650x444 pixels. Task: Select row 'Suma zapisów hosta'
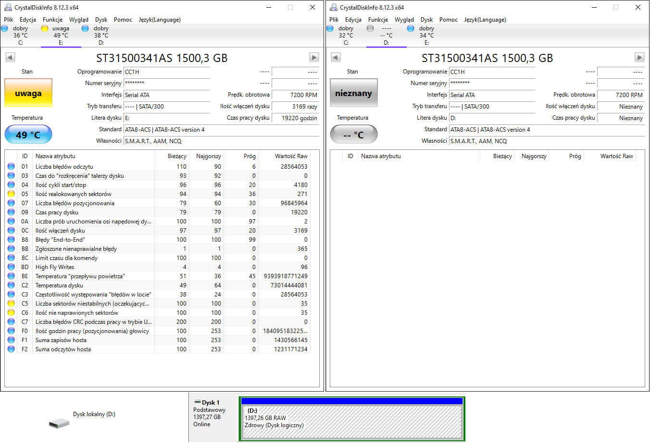pyautogui.click(x=158, y=340)
